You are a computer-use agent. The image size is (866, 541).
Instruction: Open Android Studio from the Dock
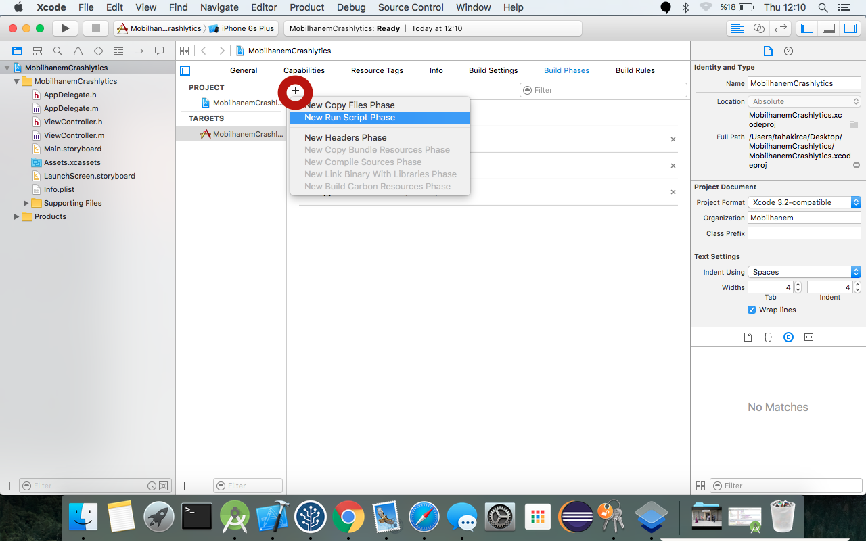(235, 517)
